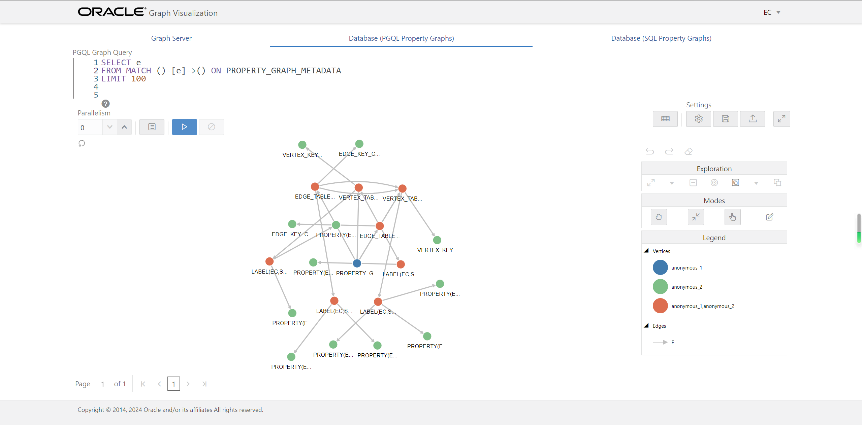Image resolution: width=862 pixels, height=425 pixels.
Task: Click the undo arrow in the graph panel
Action: click(650, 151)
